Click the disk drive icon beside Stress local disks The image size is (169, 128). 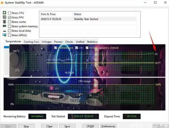[x=4, y=31]
